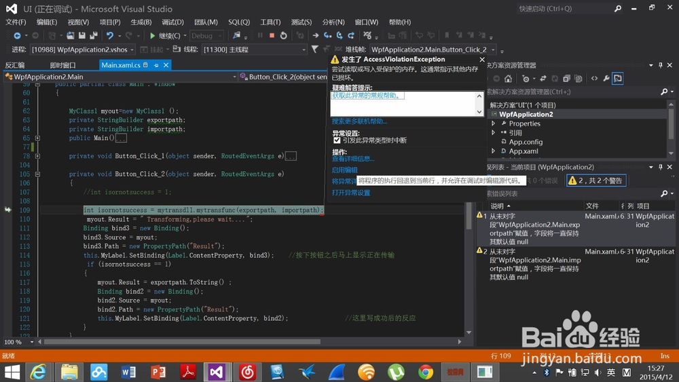This screenshot has height=382, width=679.
Task: Open the Button_Click_2 member dropdown
Action: [x=284, y=77]
